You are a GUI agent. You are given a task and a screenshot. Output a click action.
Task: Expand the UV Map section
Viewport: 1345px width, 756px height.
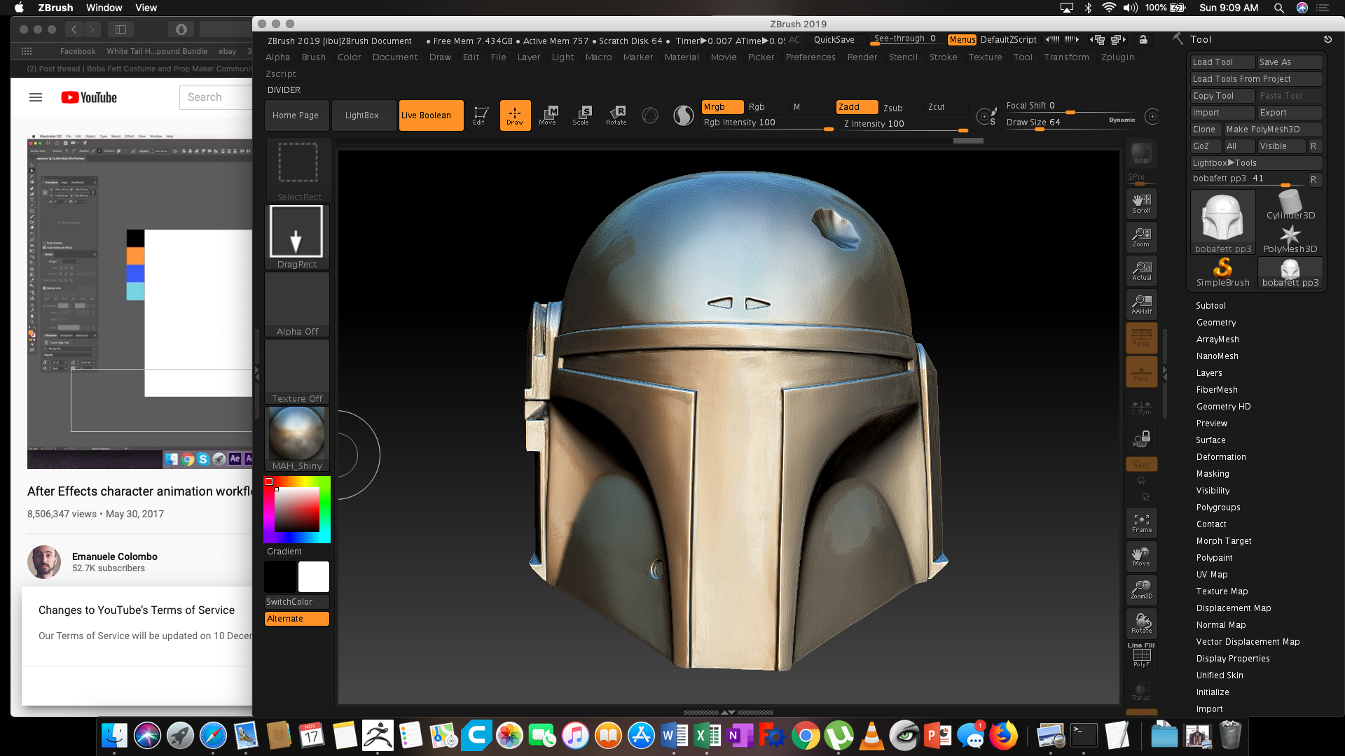tap(1212, 575)
